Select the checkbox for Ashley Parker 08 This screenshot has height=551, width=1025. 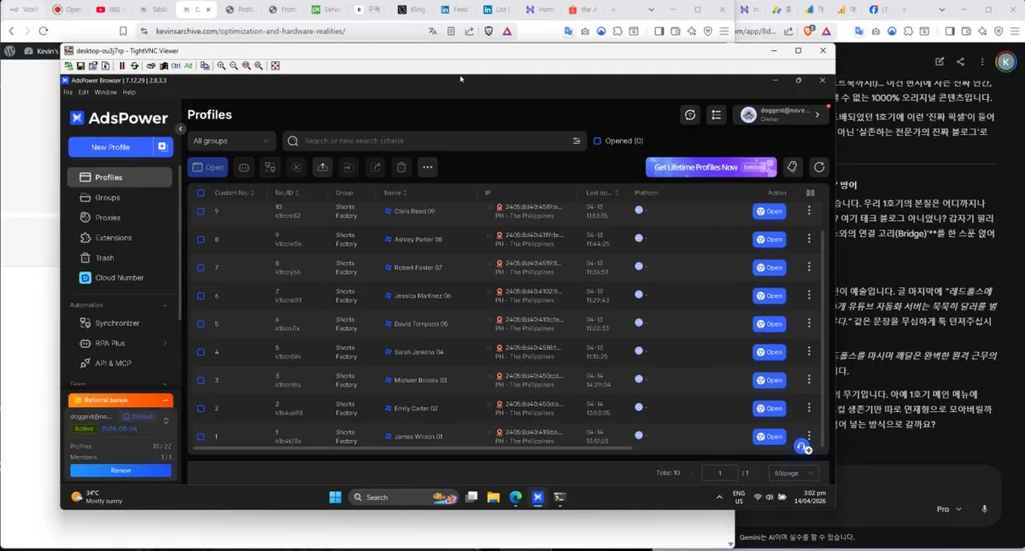click(x=201, y=240)
